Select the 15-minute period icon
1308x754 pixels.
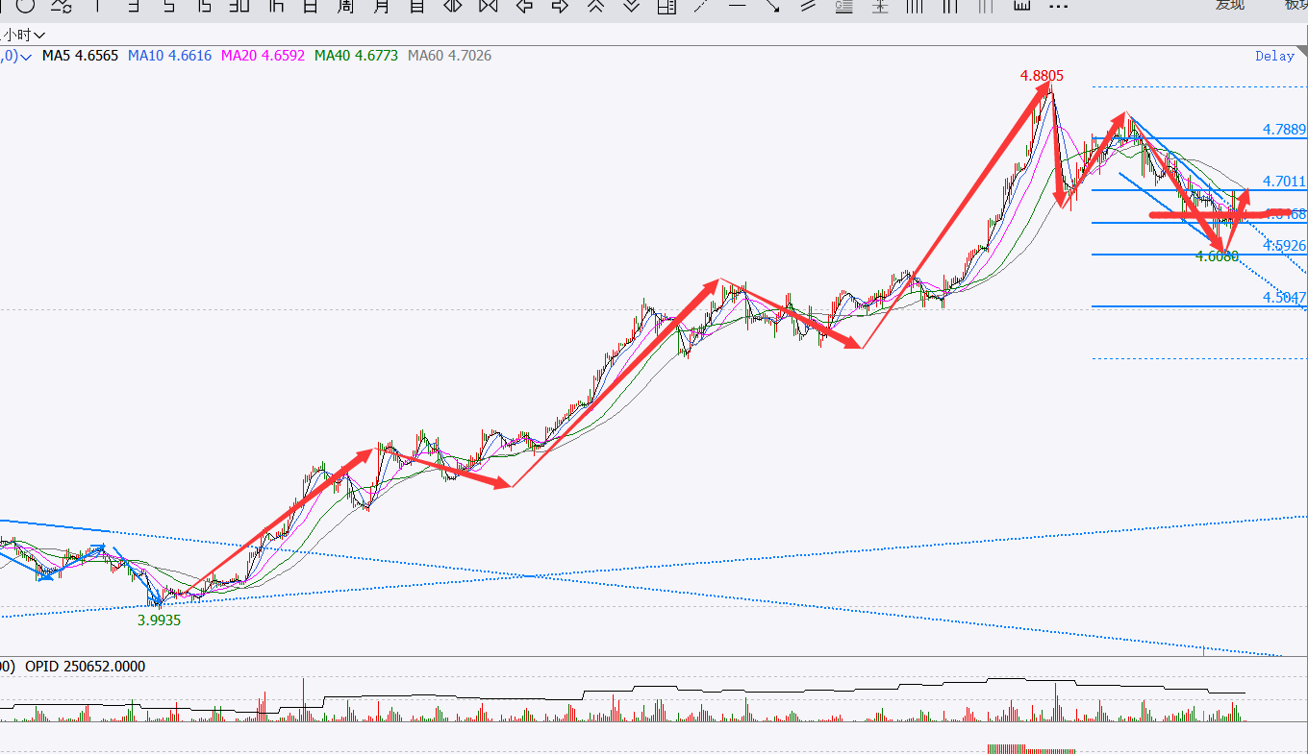pyautogui.click(x=204, y=6)
